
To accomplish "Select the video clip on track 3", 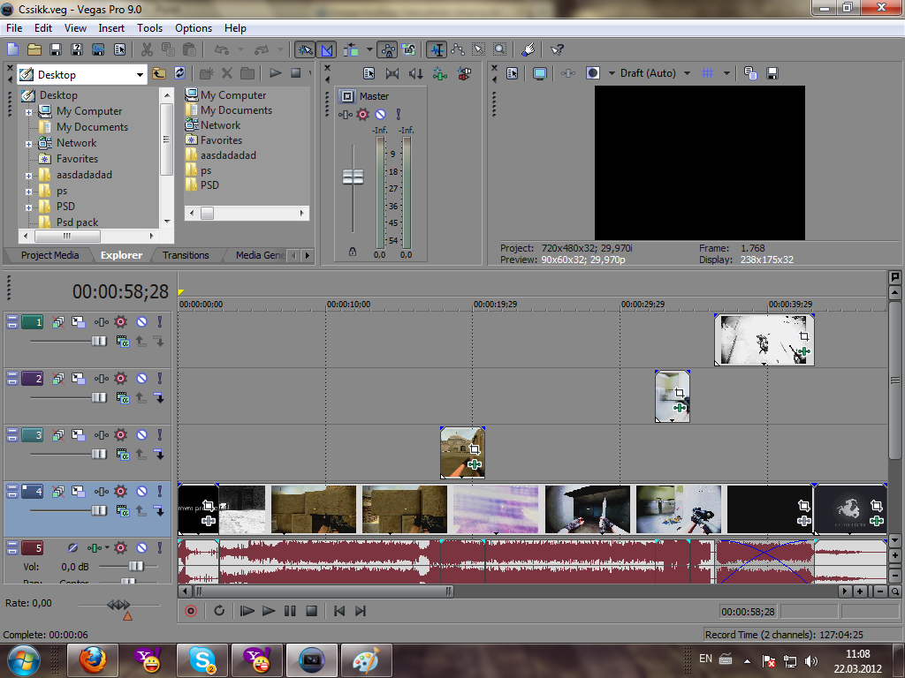I will pyautogui.click(x=462, y=453).
